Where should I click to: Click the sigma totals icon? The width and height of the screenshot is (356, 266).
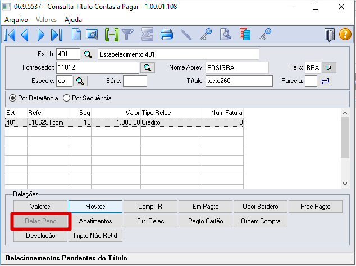click(147, 34)
